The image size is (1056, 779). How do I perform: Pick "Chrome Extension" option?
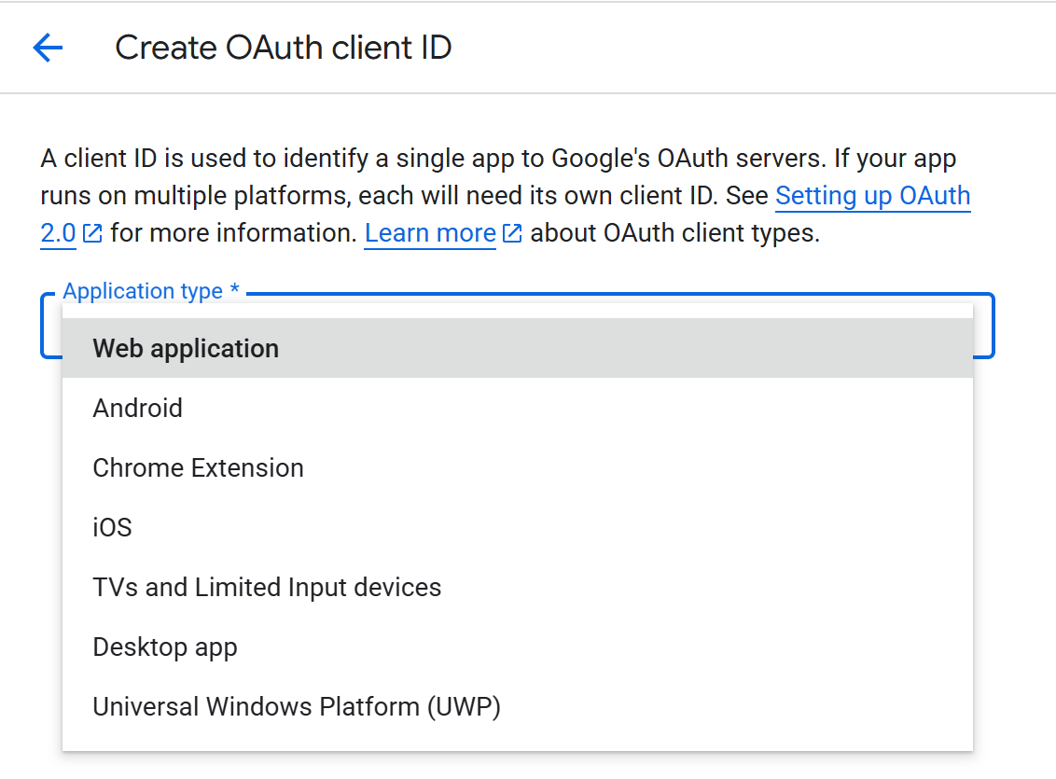click(x=198, y=468)
